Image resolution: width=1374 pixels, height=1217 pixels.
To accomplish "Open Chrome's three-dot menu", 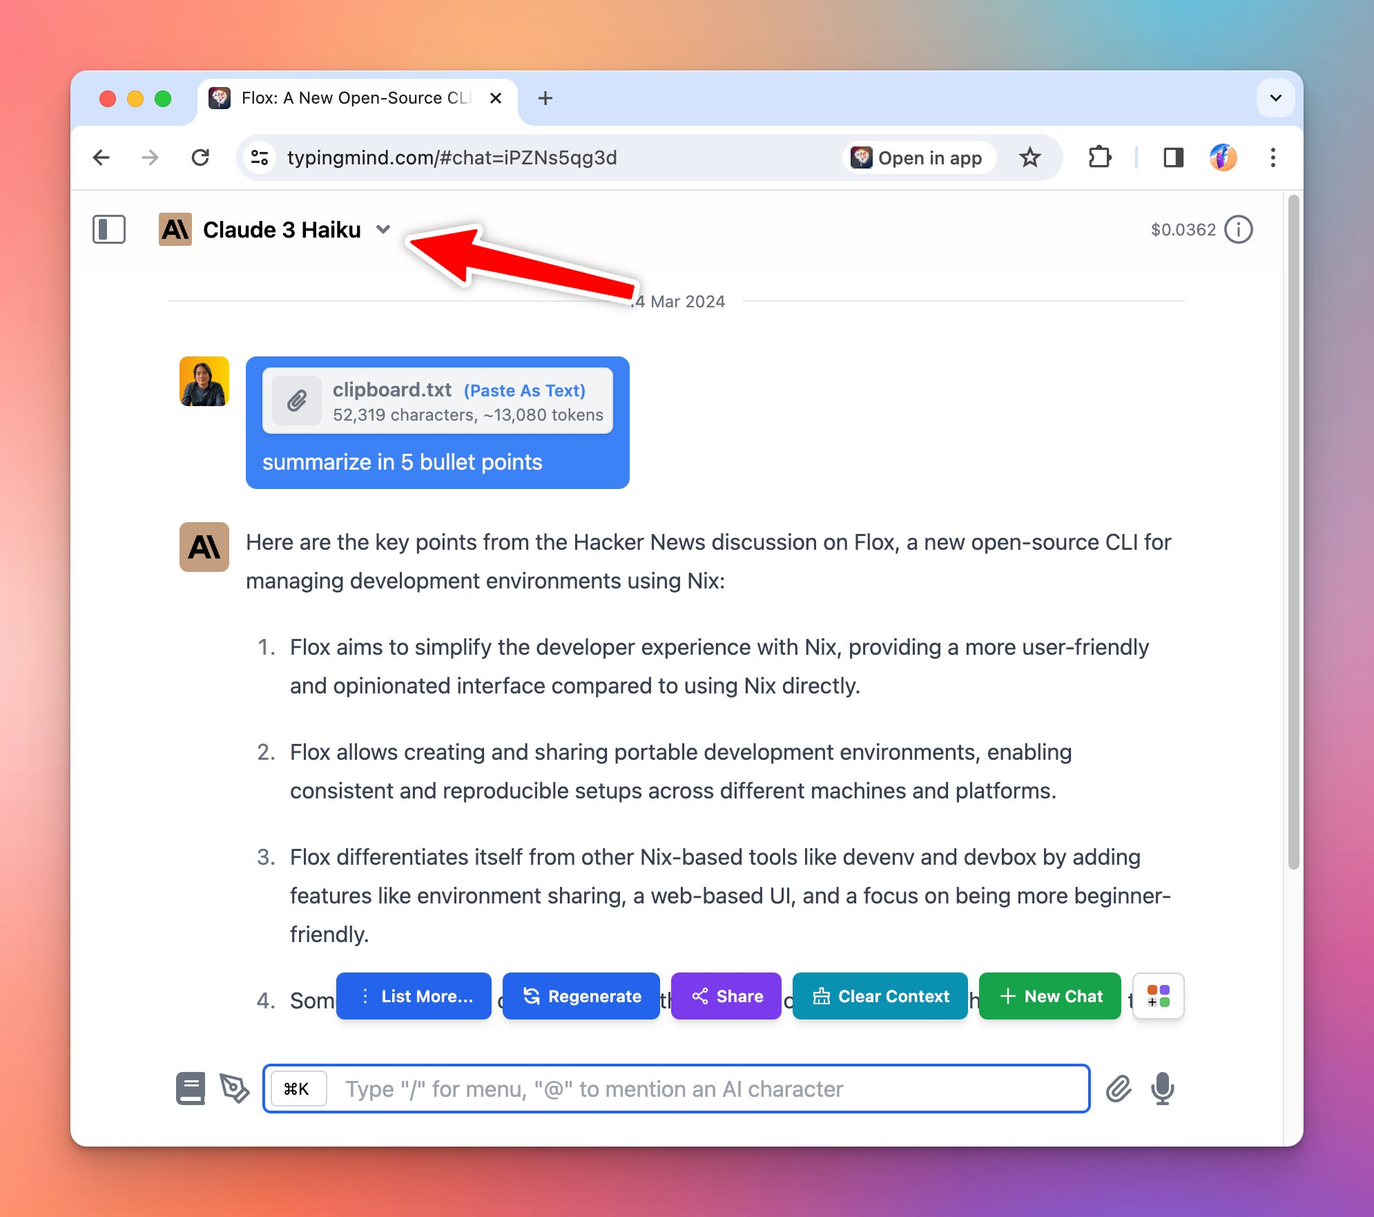I will point(1273,157).
